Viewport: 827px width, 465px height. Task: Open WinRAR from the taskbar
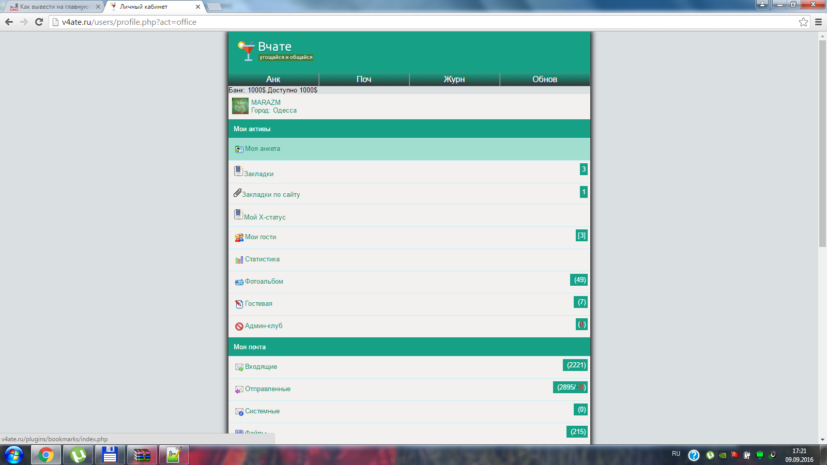[142, 455]
